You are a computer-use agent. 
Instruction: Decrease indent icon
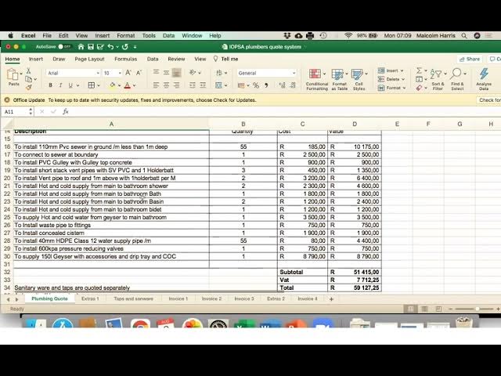click(193, 85)
